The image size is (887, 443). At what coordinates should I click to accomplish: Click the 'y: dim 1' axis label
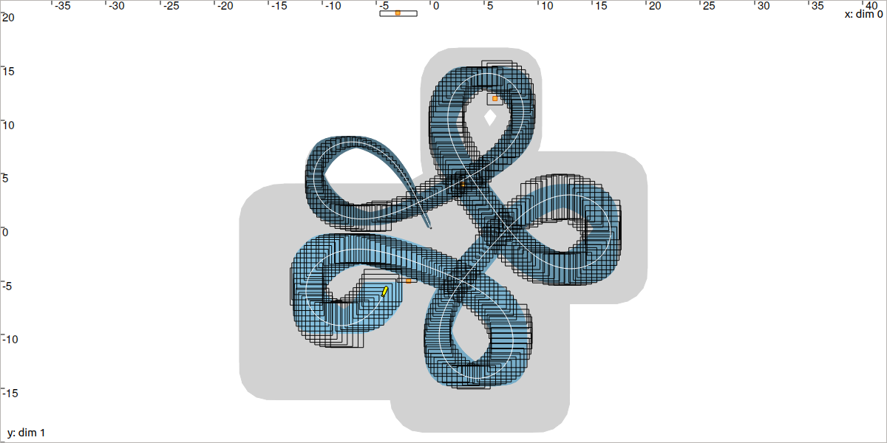coord(27,433)
